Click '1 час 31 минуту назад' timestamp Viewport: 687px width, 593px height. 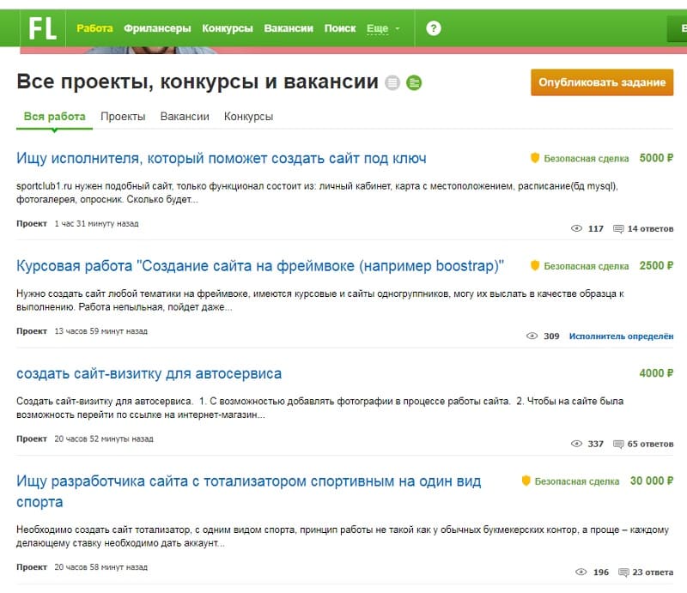click(x=96, y=224)
